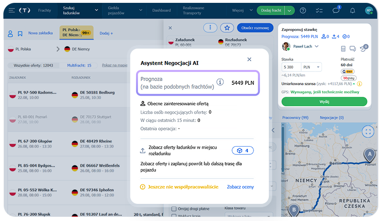Click the Trans.eu (T) logo
The width and height of the screenshot is (382, 221).
coord(25,10)
